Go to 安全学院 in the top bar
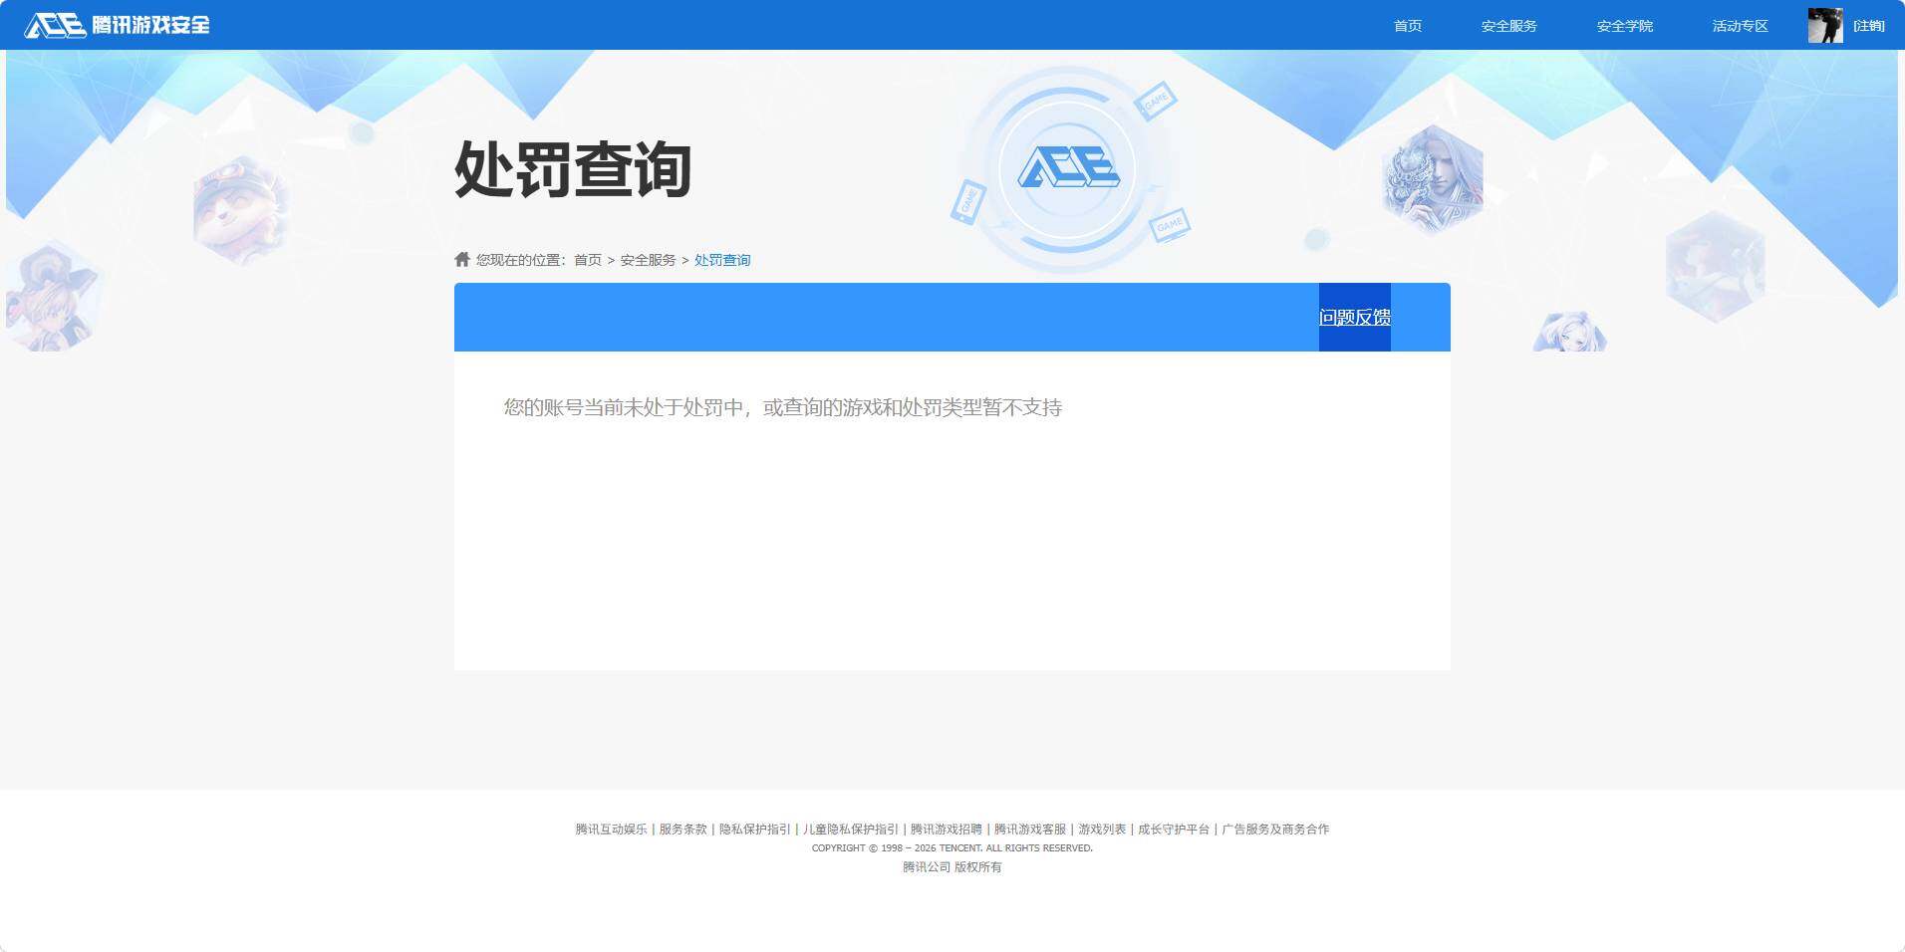 [x=1624, y=26]
